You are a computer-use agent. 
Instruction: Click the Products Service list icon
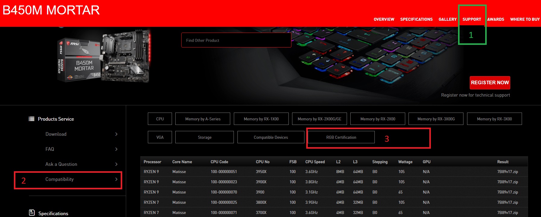tap(31, 119)
